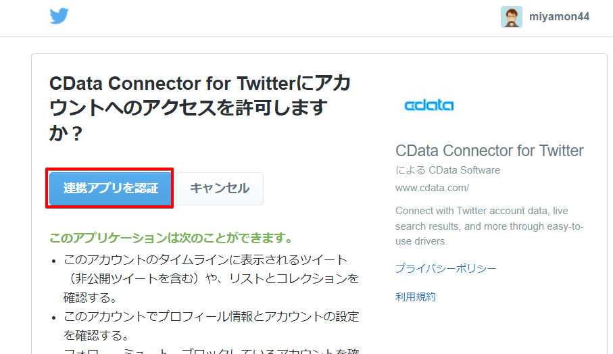
Task: Click the Twitter bird logo
Action: [59, 16]
